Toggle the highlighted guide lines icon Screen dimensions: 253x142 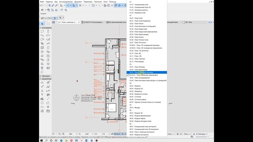[68, 6]
